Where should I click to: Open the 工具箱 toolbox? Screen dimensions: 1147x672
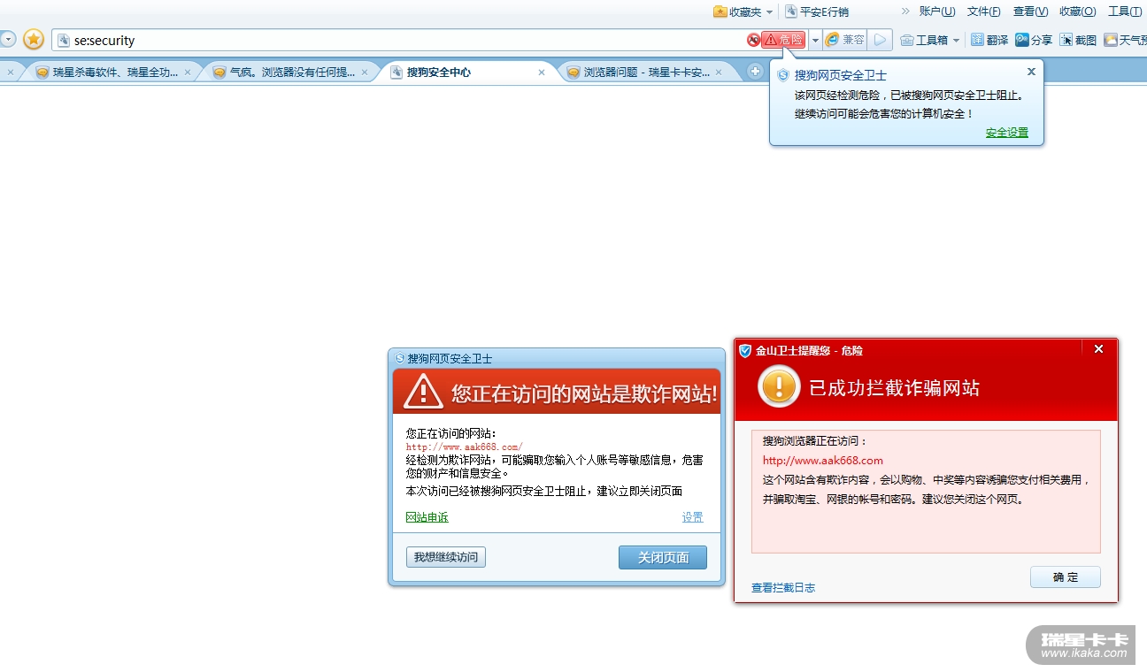point(924,40)
